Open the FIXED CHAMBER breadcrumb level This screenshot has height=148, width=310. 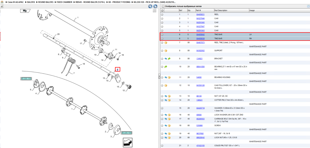(64, 2)
